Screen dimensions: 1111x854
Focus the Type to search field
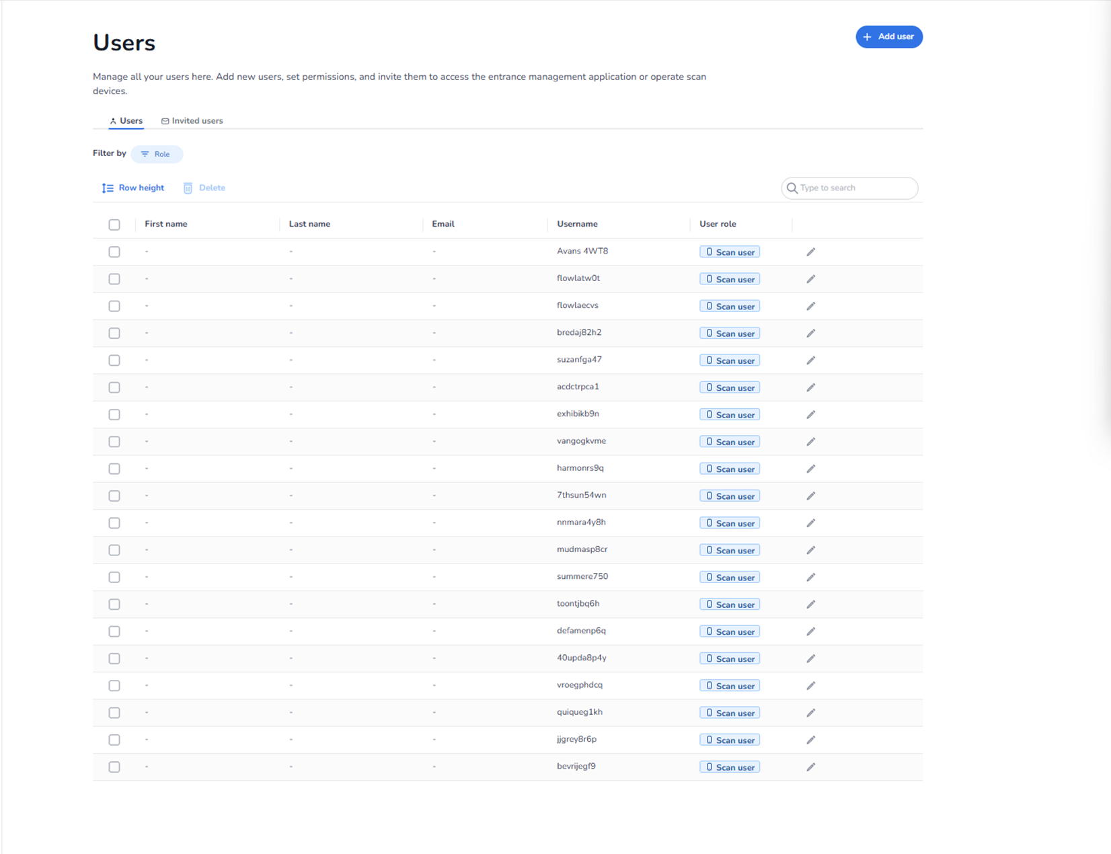tap(855, 188)
